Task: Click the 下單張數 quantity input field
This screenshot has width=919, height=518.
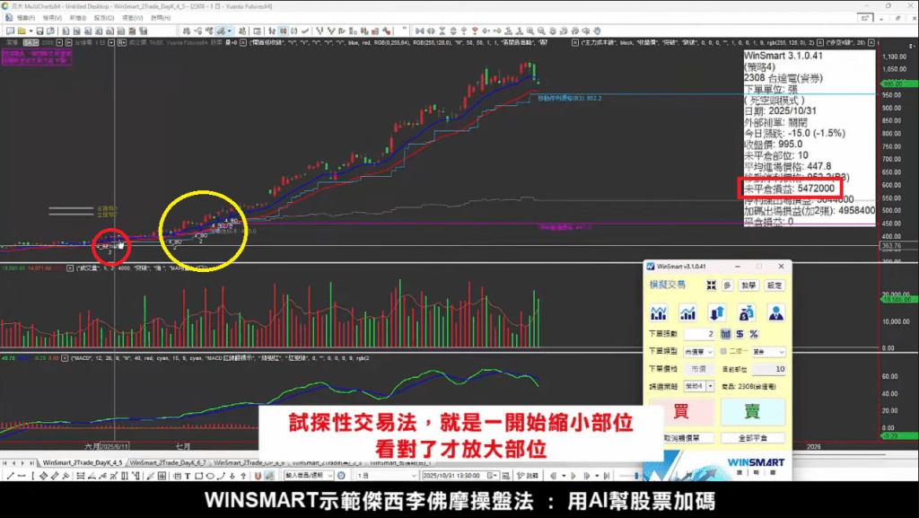Action: tap(700, 334)
